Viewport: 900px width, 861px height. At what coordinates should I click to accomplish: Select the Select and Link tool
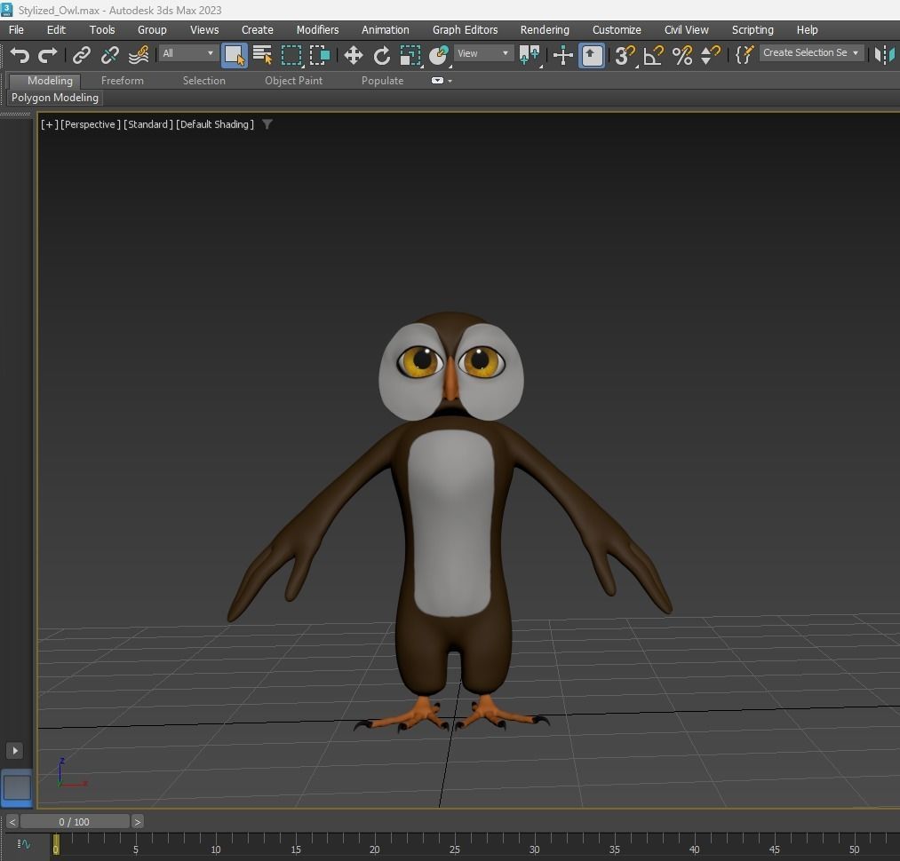click(x=82, y=55)
